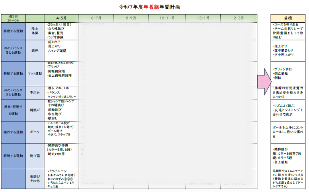Select the 令和7年度年長組年間計画 title

(149, 7)
